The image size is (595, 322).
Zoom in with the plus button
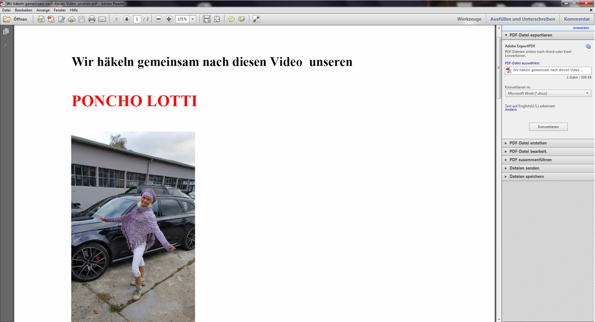point(169,19)
